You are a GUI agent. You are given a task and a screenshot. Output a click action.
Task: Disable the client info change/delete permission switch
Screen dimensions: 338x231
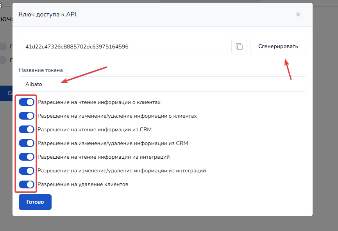coord(27,116)
